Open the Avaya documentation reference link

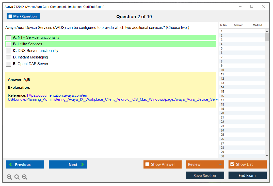[58, 96]
